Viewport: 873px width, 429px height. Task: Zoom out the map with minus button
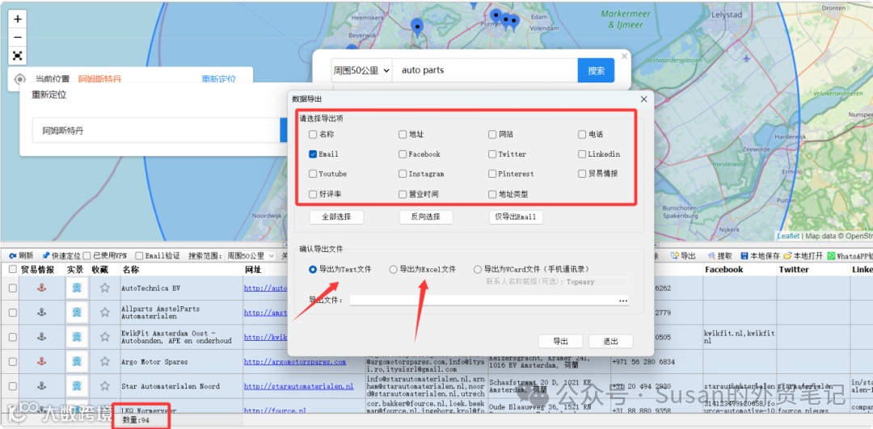(18, 37)
